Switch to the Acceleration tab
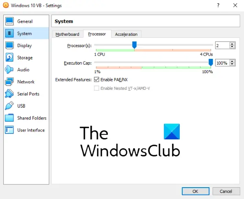This screenshot has height=199, width=244. [x=126, y=34]
